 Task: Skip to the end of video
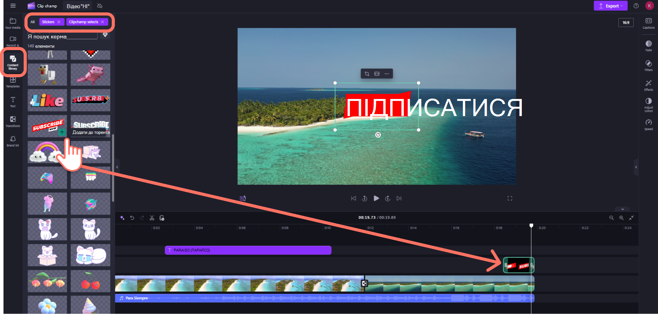click(399, 198)
